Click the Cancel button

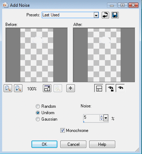tap(73, 144)
